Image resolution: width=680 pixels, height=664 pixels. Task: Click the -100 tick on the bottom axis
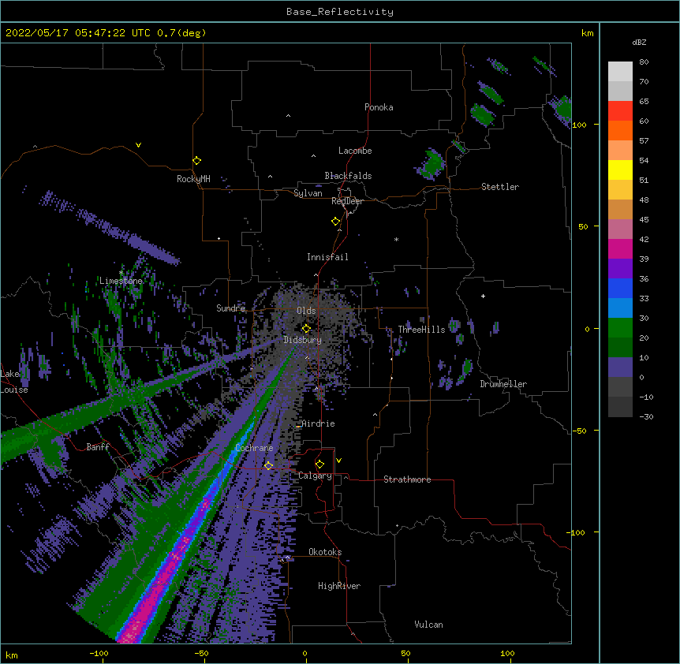tap(99, 653)
